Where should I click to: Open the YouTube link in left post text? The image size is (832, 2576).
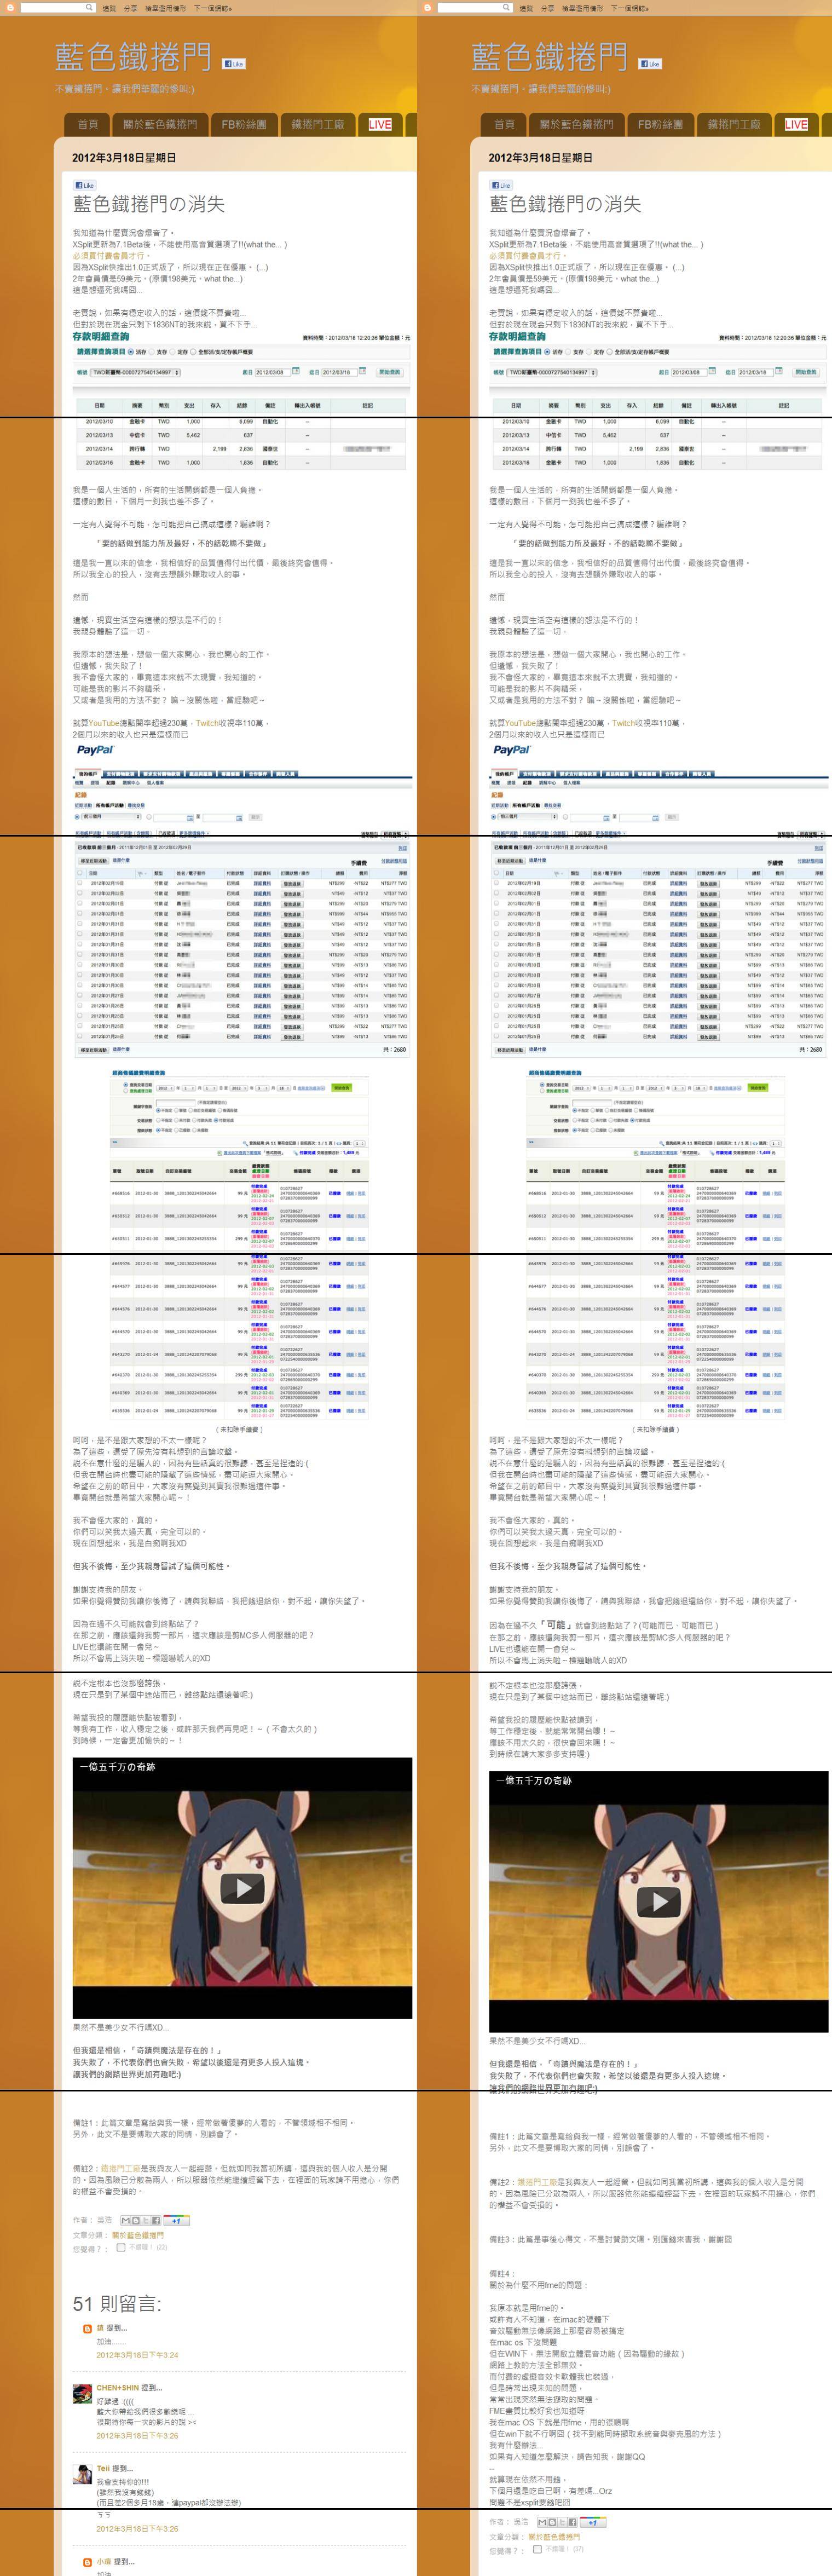point(104,723)
